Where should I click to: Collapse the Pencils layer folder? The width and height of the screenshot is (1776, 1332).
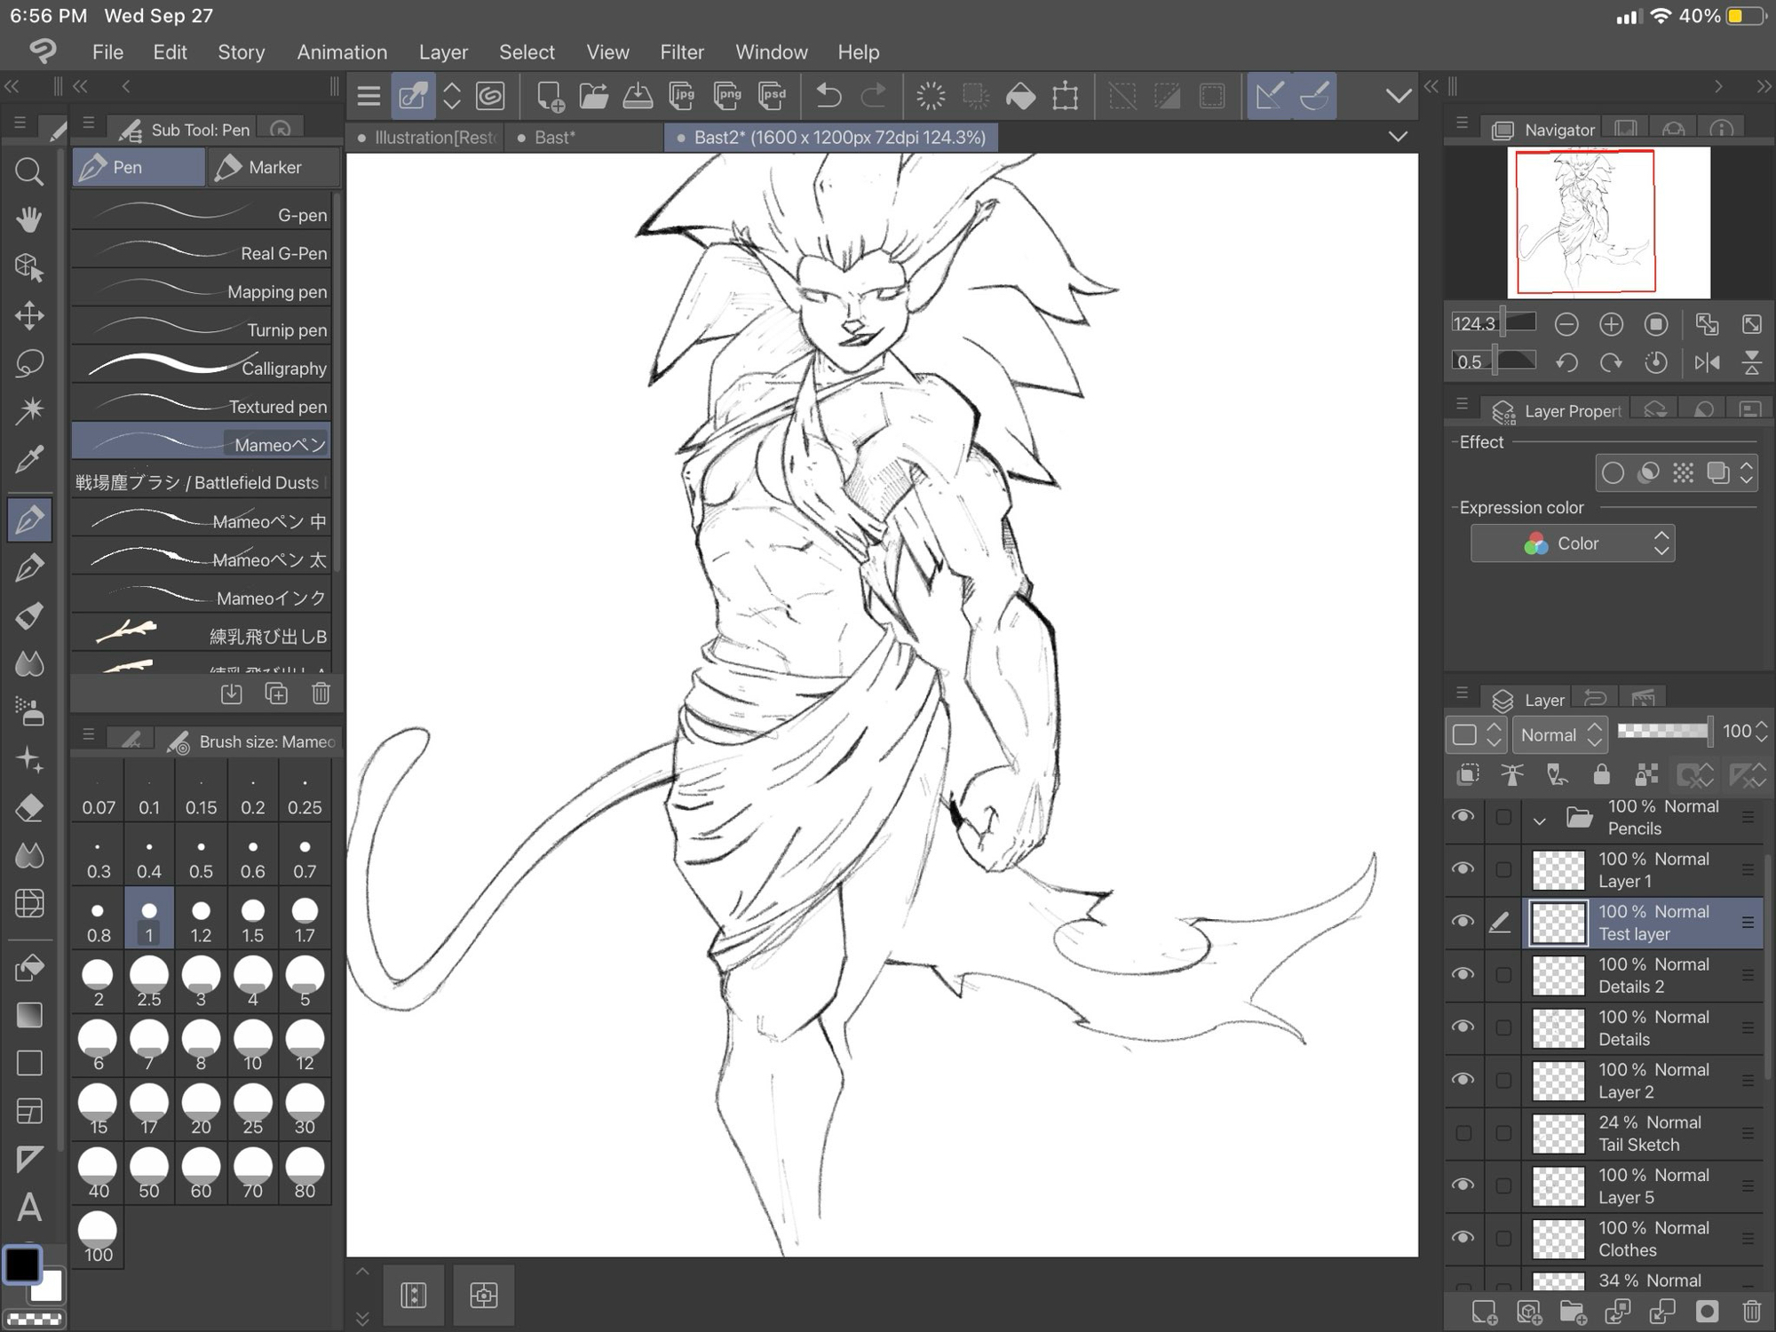click(x=1540, y=820)
